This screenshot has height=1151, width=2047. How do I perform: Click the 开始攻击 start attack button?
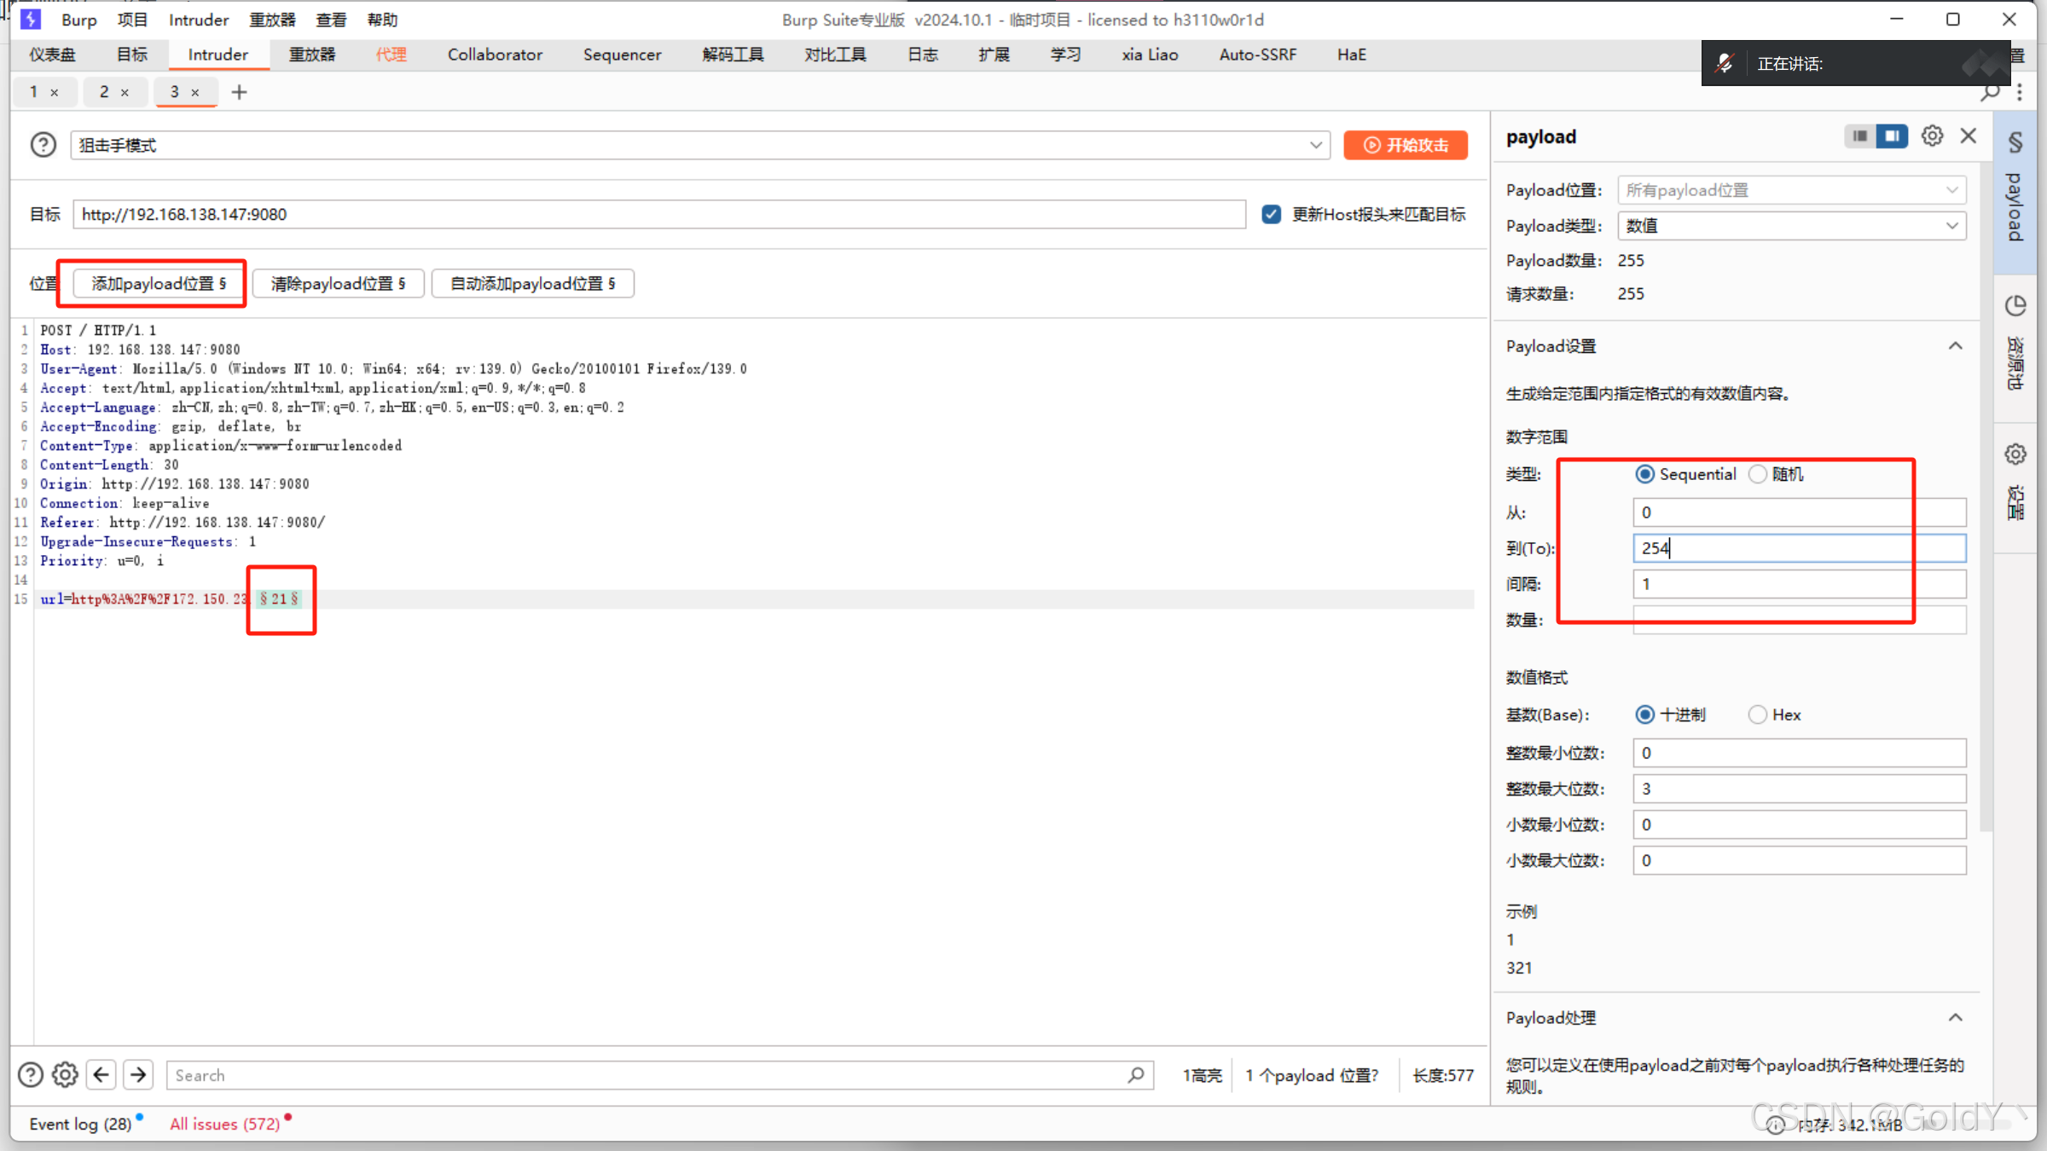click(1406, 145)
